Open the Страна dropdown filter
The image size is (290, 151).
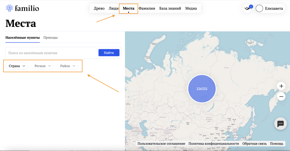[x=17, y=66]
